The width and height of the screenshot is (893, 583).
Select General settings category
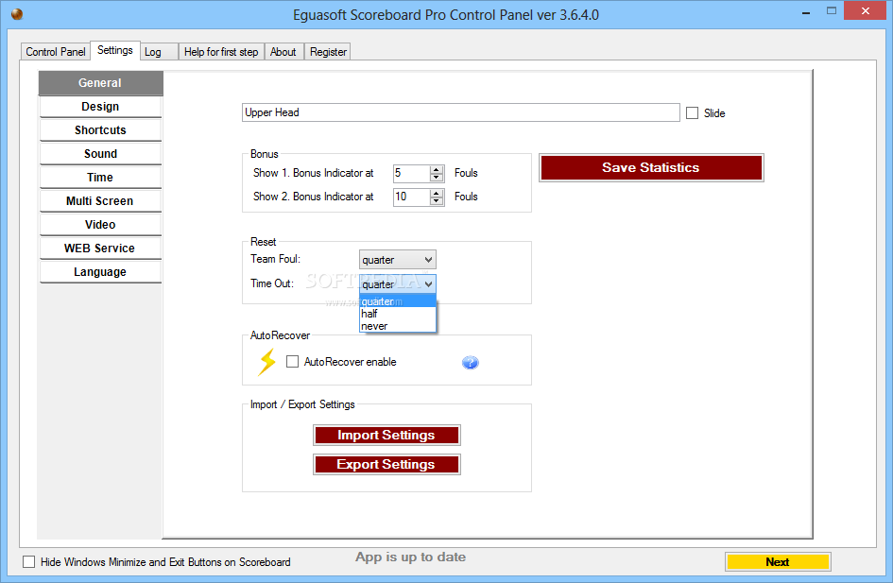[x=100, y=83]
